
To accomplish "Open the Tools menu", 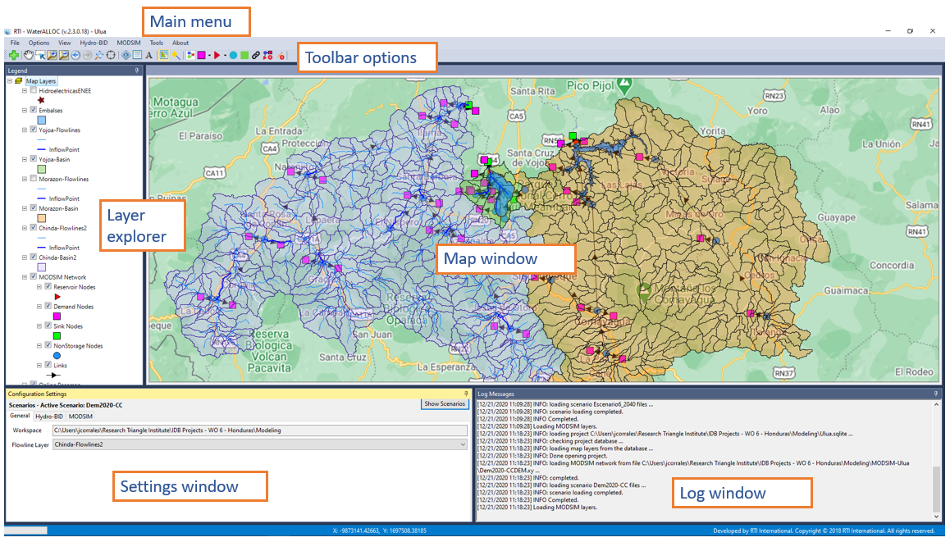I will 157,43.
